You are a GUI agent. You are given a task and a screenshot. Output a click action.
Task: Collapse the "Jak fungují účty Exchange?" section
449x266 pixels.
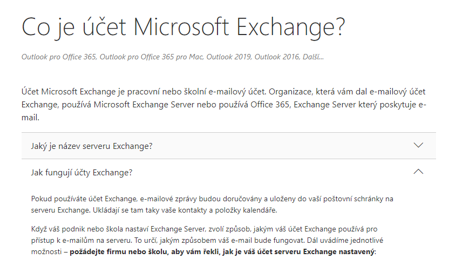(228, 172)
